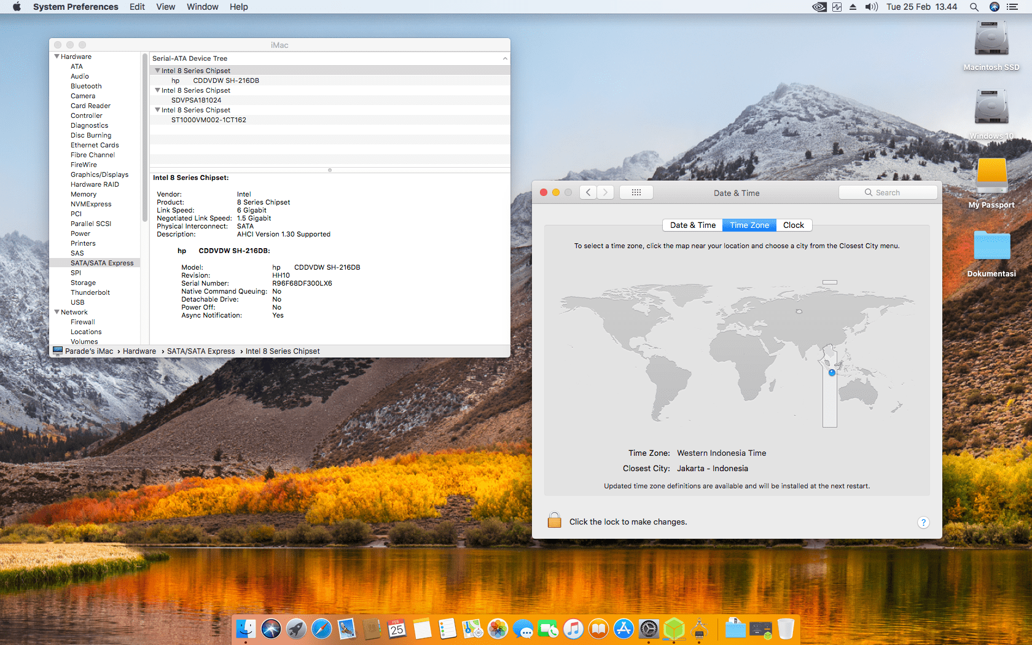Click the Jakarta pin on world map
1032x645 pixels.
point(832,373)
